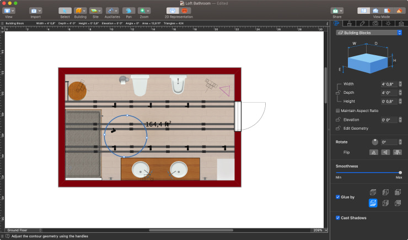Click the Rotate angle stepper arrows

pos(400,142)
